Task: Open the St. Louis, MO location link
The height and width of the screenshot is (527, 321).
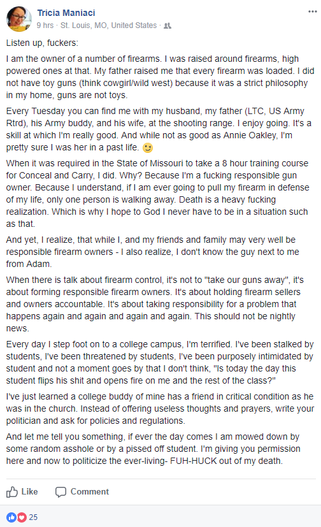Action: pos(108,25)
